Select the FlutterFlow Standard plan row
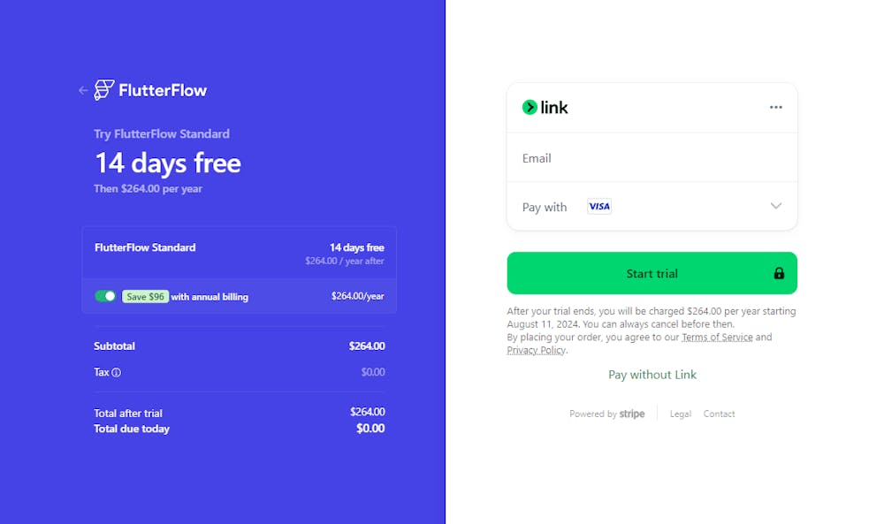Image resolution: width=884 pixels, height=524 pixels. pyautogui.click(x=239, y=253)
